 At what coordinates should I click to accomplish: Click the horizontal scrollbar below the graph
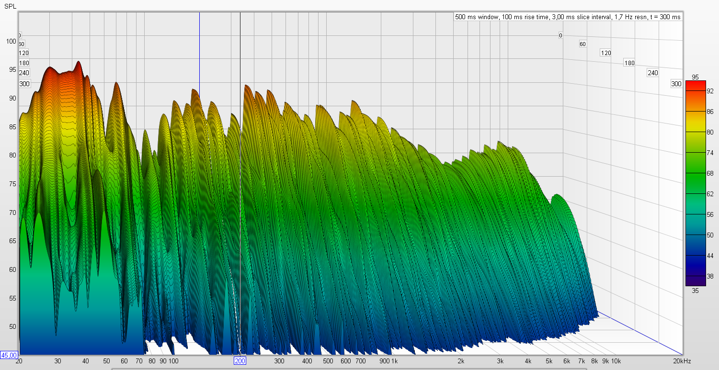coord(349,369)
